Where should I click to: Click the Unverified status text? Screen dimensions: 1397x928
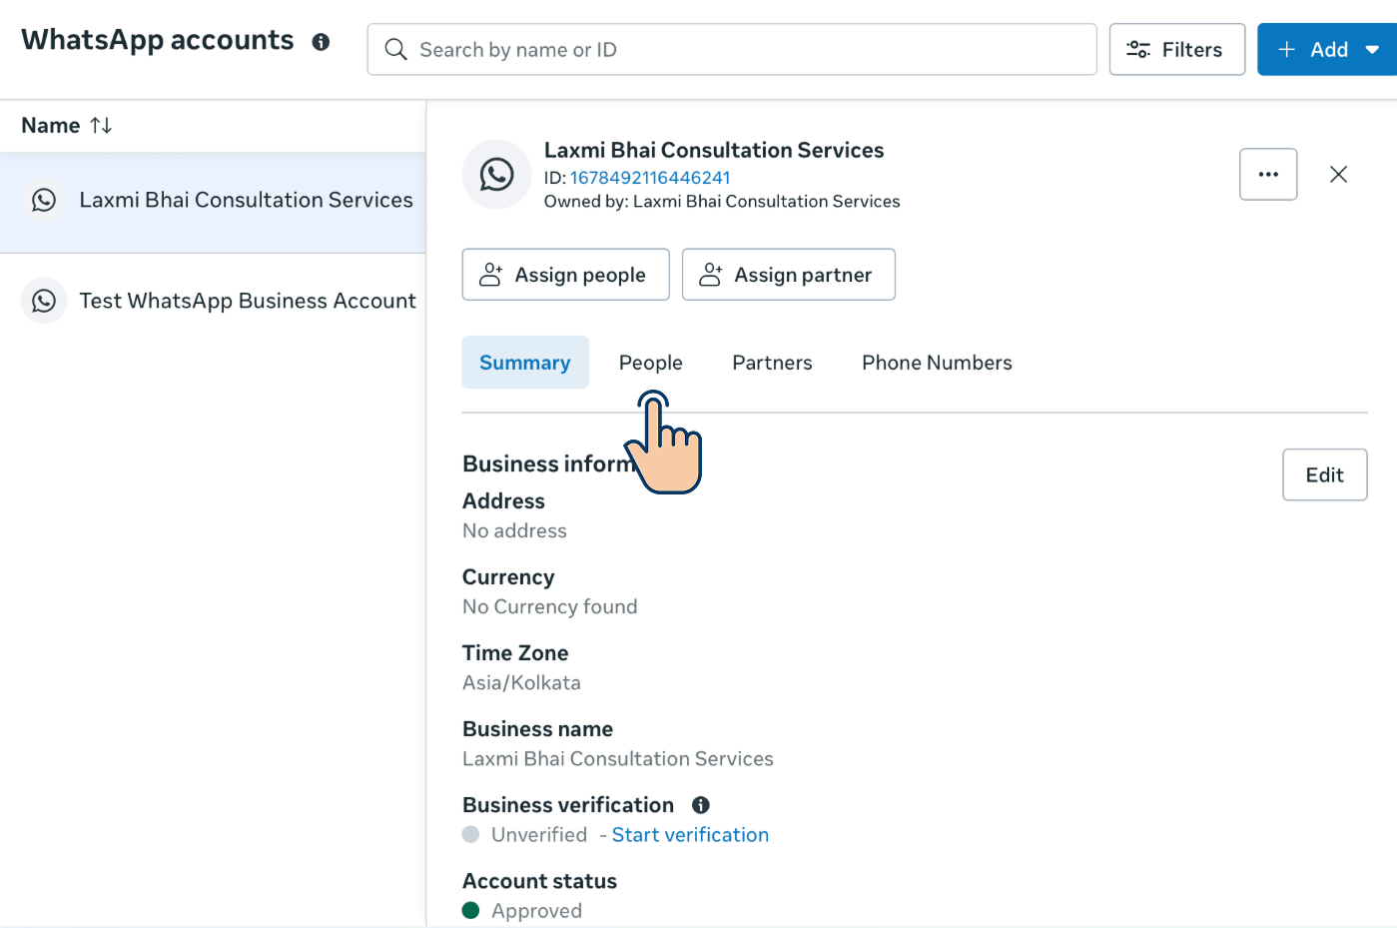(539, 835)
